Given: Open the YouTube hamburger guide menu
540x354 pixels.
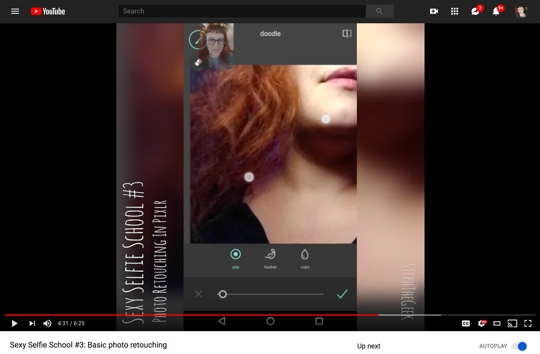Looking at the screenshot, I should pyautogui.click(x=15, y=11).
